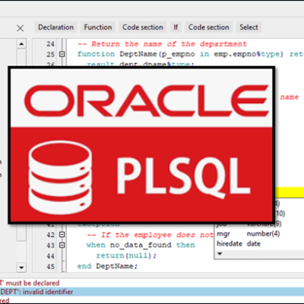Screen dimensions: 304x304
Task: Click the 'when no_data_found then' code line
Action: tap(141, 245)
